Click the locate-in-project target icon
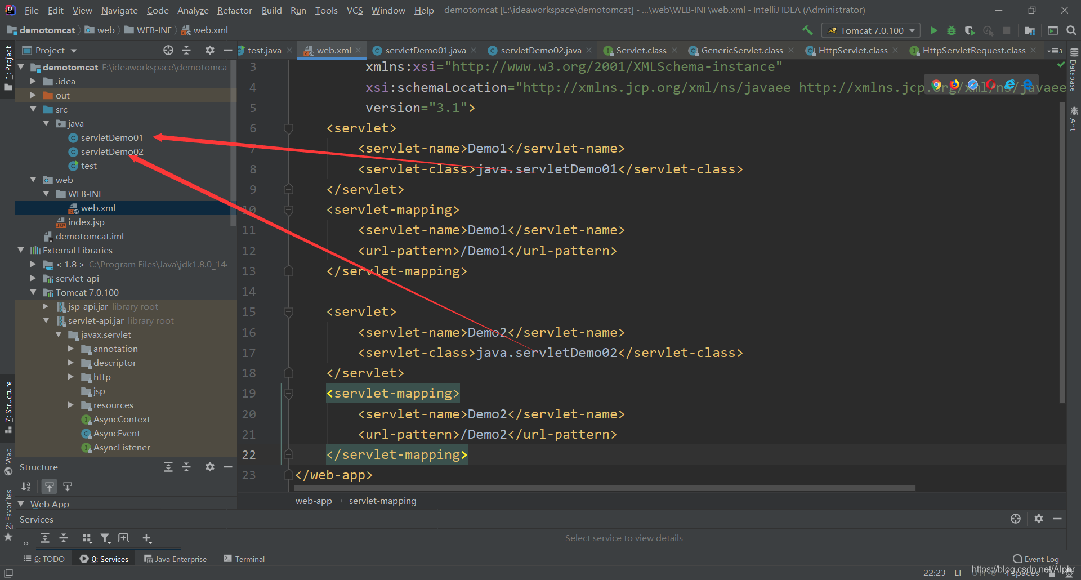This screenshot has width=1081, height=580. [x=168, y=50]
